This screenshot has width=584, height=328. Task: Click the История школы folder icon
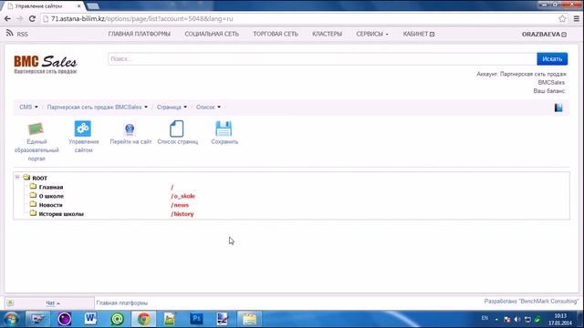(x=33, y=213)
